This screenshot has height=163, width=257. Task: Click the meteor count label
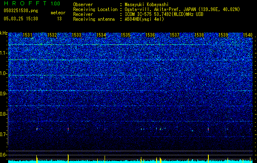pos(58,13)
